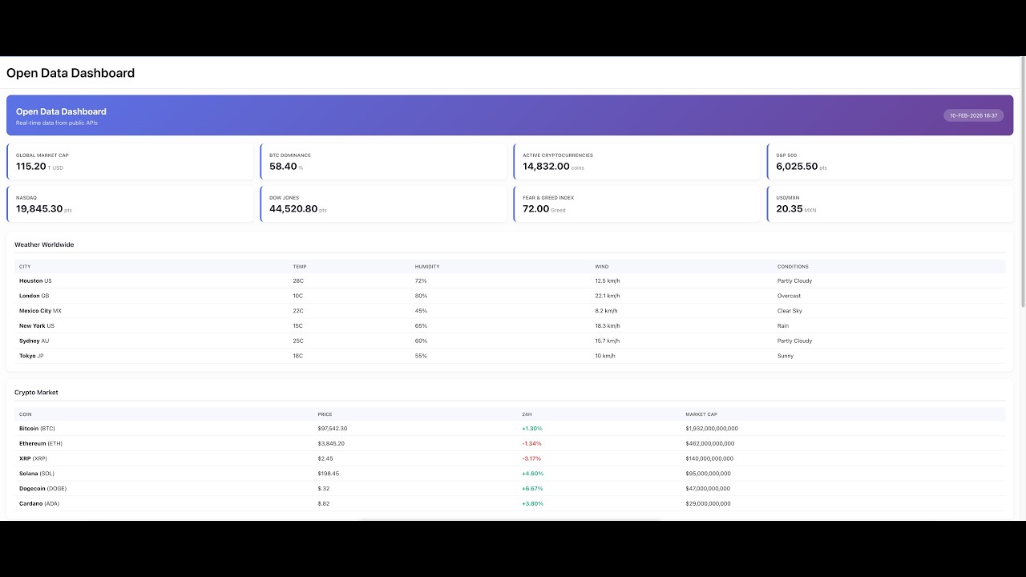Click the USD/MXN value 20.35
Image resolution: width=1026 pixels, height=577 pixels.
click(789, 209)
